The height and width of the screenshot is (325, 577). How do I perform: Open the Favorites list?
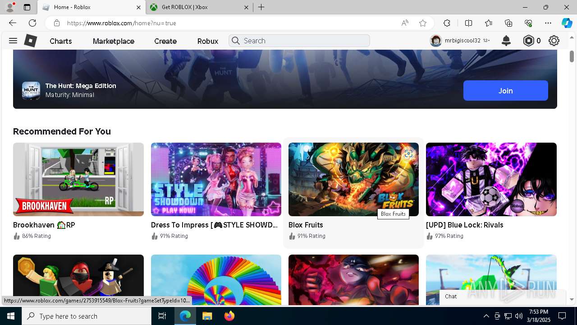tap(489, 23)
